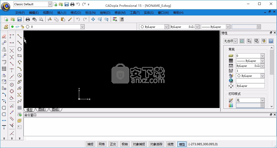Click the hyperlink field in properties panel
This screenshot has height=148, width=277.
tap(250, 81)
